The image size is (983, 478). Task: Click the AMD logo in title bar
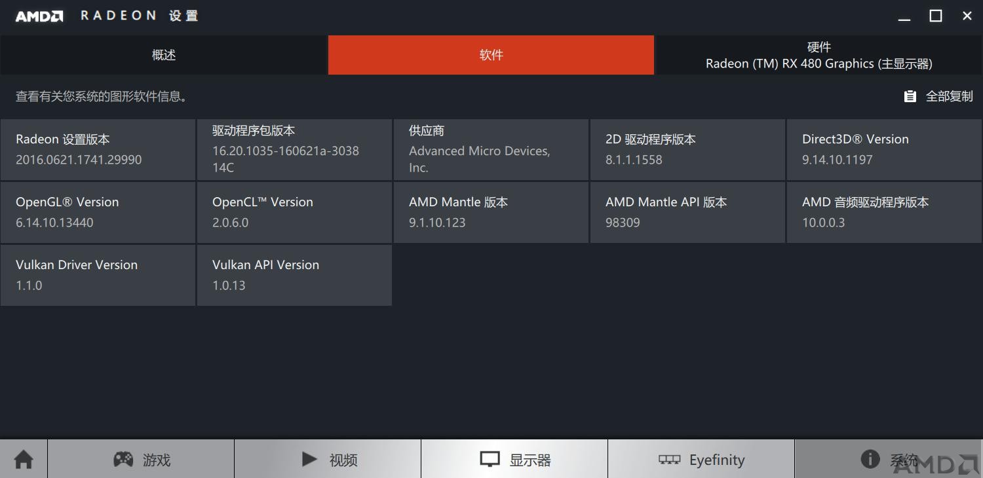[x=39, y=16]
